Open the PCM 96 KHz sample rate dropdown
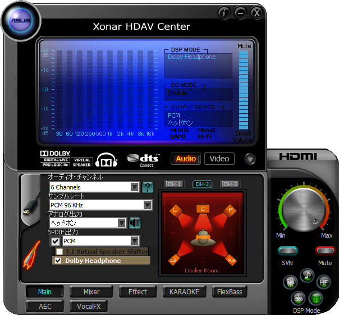 [147, 205]
